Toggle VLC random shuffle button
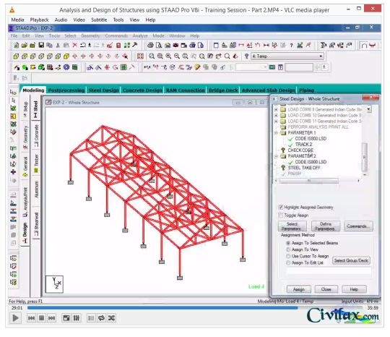Screen dimensions: 390x337 tap(111, 318)
